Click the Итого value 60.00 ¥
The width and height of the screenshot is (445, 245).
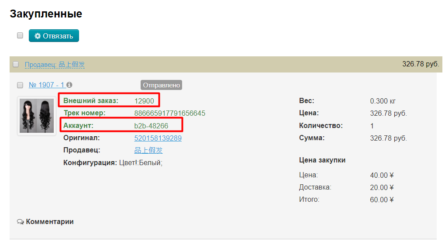tap(382, 200)
